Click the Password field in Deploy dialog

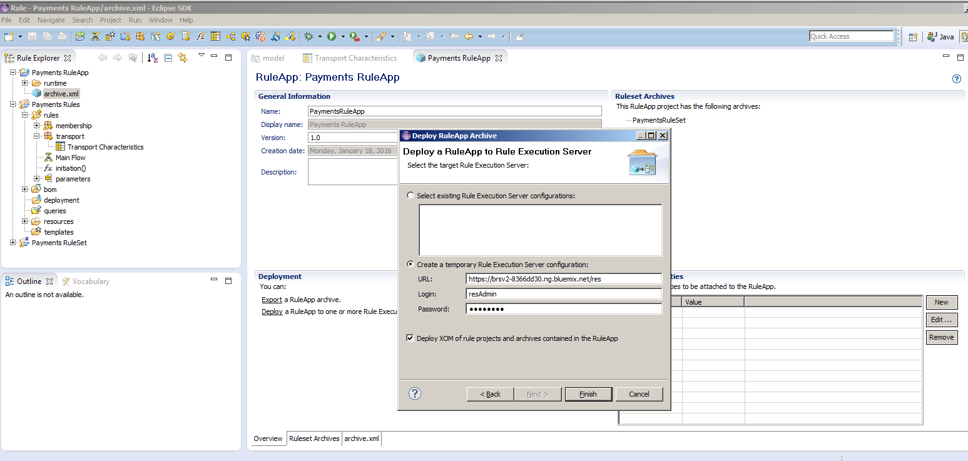coord(564,309)
